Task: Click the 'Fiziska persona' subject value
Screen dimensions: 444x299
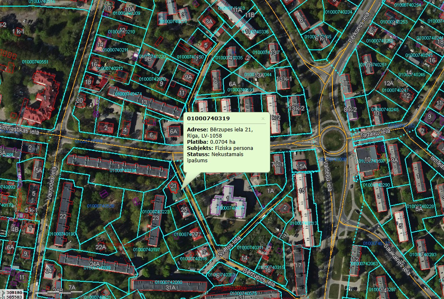Action: tap(234, 148)
